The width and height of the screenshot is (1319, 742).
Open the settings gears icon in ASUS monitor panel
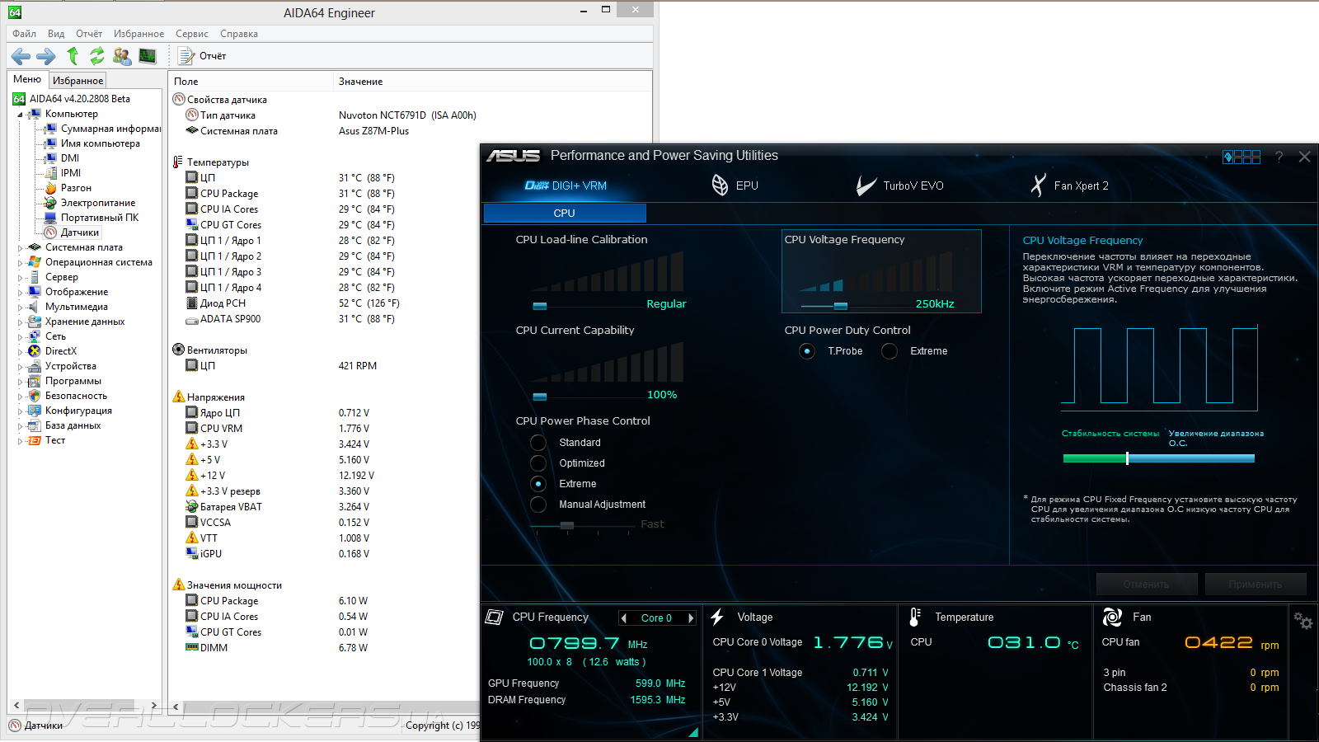[1303, 621]
